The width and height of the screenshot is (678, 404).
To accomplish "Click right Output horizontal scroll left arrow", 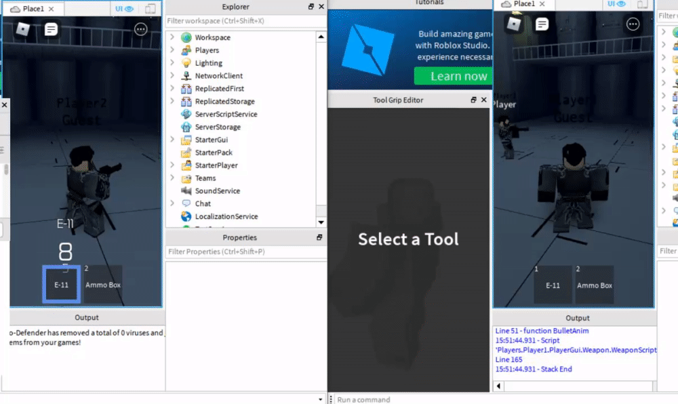I will click(x=498, y=386).
